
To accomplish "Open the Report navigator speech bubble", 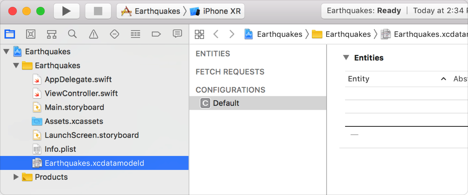I will (177, 34).
